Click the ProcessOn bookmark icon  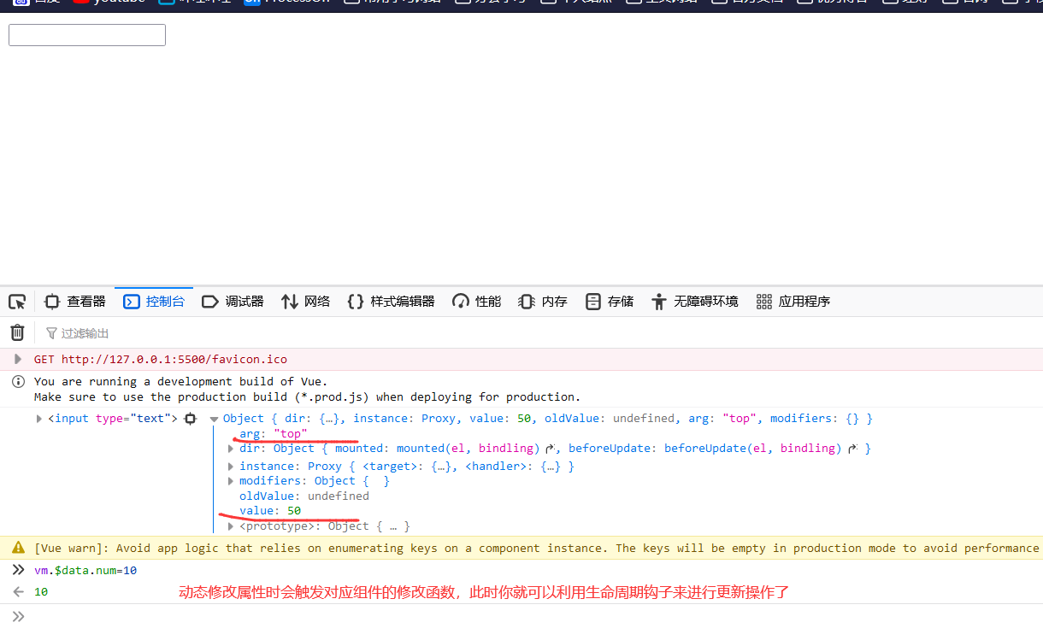coord(250,3)
